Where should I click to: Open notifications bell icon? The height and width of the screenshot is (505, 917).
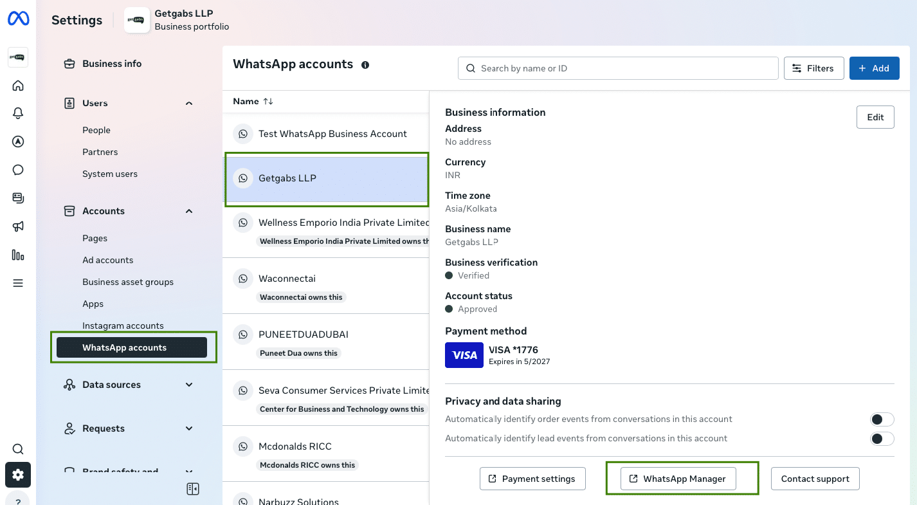tap(18, 114)
